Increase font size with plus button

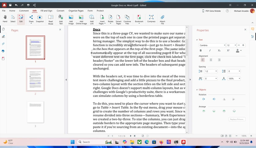(243, 45)
